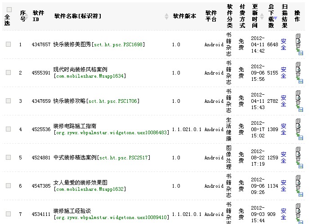Open the 安全 scan result link in row 1

click(x=283, y=44)
